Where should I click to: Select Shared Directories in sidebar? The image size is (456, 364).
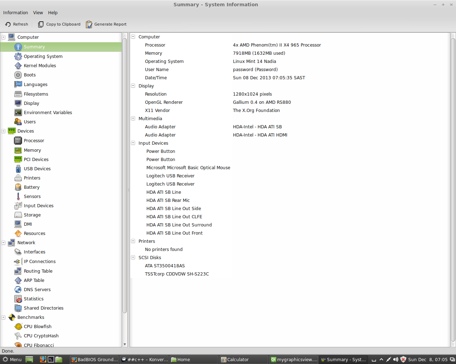pyautogui.click(x=43, y=308)
